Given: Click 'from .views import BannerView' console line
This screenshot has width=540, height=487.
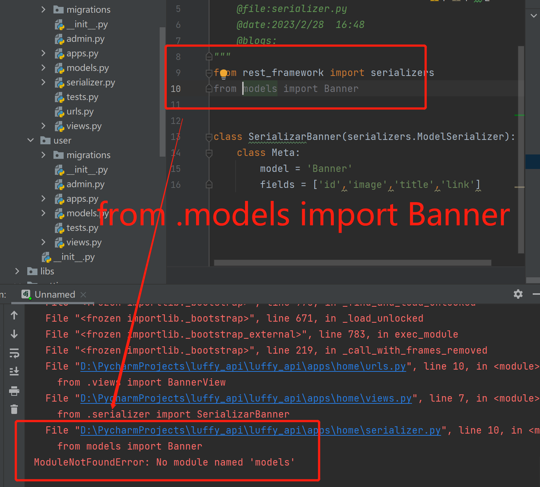Looking at the screenshot, I should [x=141, y=382].
